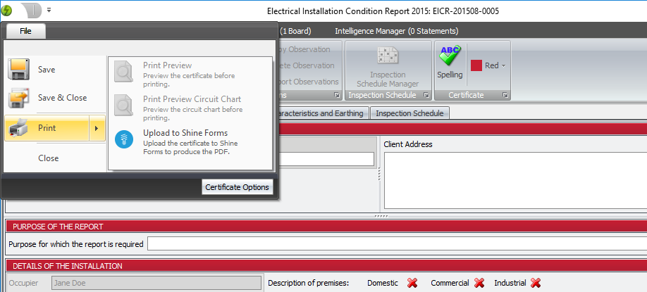Click the red colour swatch

(x=476, y=65)
